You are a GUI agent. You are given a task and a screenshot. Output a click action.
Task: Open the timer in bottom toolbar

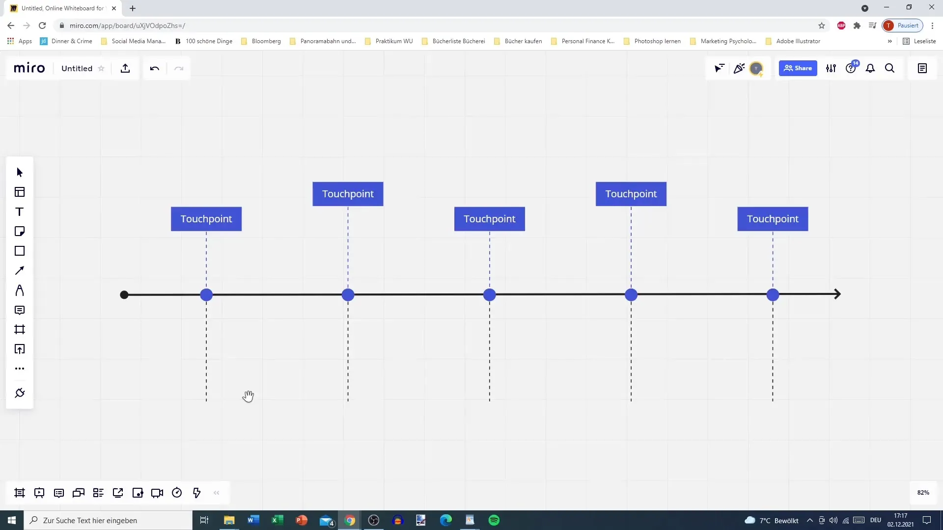pos(177,493)
